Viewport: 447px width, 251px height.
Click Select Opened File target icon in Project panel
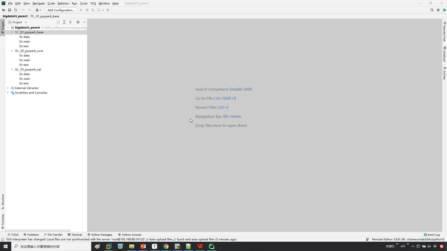(x=58, y=22)
